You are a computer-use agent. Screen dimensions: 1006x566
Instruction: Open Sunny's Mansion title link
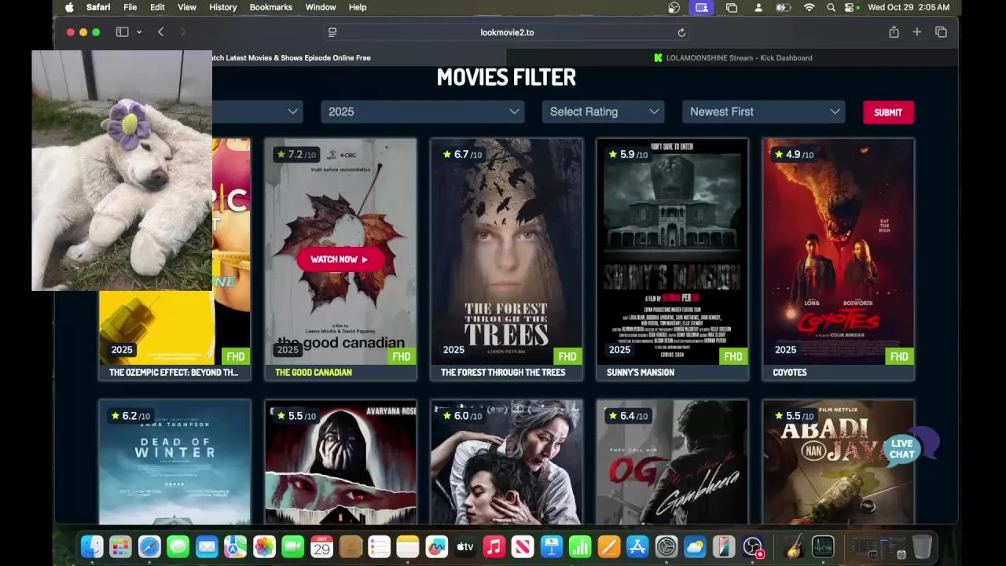(641, 373)
